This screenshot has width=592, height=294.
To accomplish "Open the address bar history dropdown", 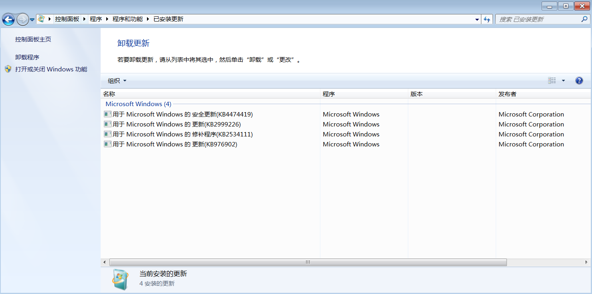I will (x=477, y=19).
